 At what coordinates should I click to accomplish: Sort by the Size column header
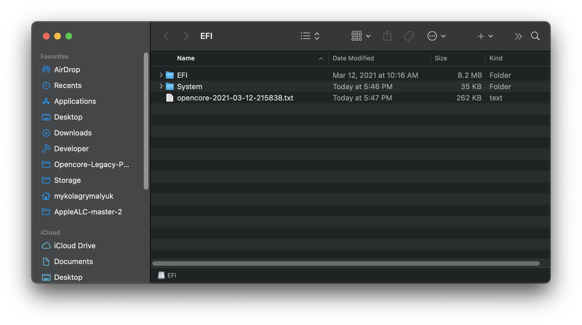point(441,58)
